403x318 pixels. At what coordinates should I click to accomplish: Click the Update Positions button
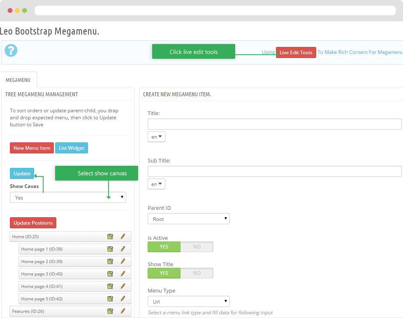pos(33,223)
